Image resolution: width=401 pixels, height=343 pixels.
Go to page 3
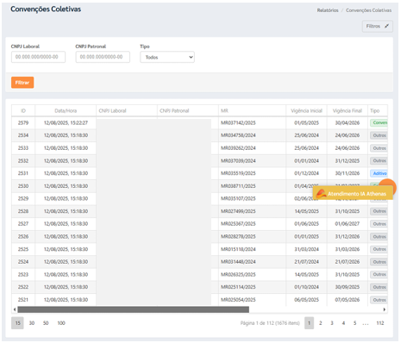(332, 323)
